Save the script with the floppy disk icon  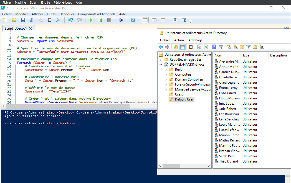23,20
